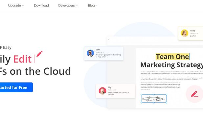Expand the Blog dropdown chevron
The image size is (203, 129).
(97, 6)
